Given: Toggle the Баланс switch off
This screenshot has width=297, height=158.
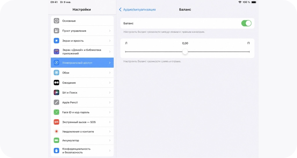Looking at the screenshot, I should coord(246,23).
